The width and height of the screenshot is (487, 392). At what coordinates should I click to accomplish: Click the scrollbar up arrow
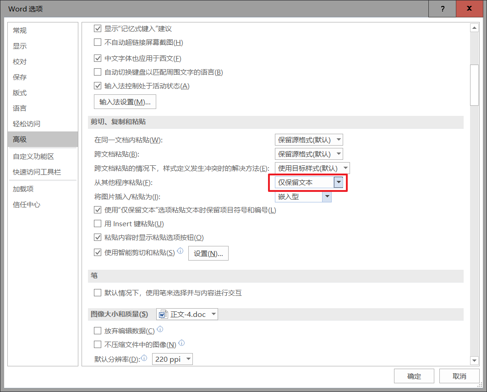pos(474,28)
